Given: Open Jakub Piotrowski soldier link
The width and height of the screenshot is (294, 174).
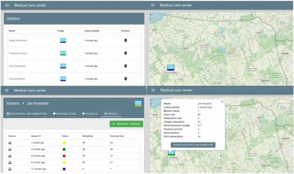Looking at the screenshot, I should pos(18,40).
